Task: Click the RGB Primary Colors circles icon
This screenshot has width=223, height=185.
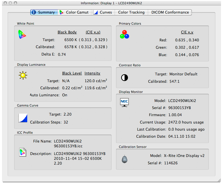Action: 124,34
